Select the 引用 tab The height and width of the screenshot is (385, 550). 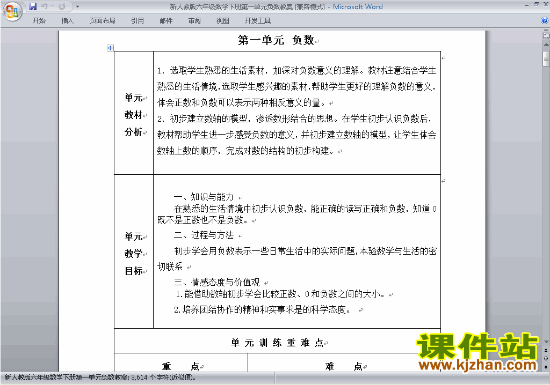pos(137,21)
